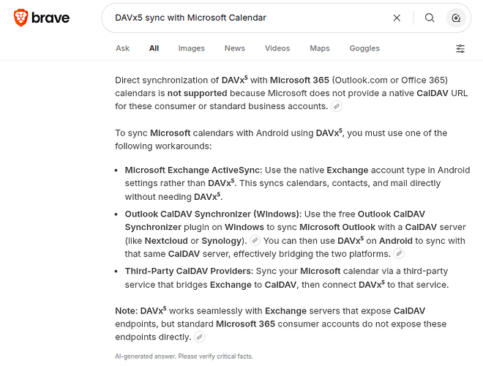Open the Goggles tab
483x366 pixels.
tap(364, 48)
